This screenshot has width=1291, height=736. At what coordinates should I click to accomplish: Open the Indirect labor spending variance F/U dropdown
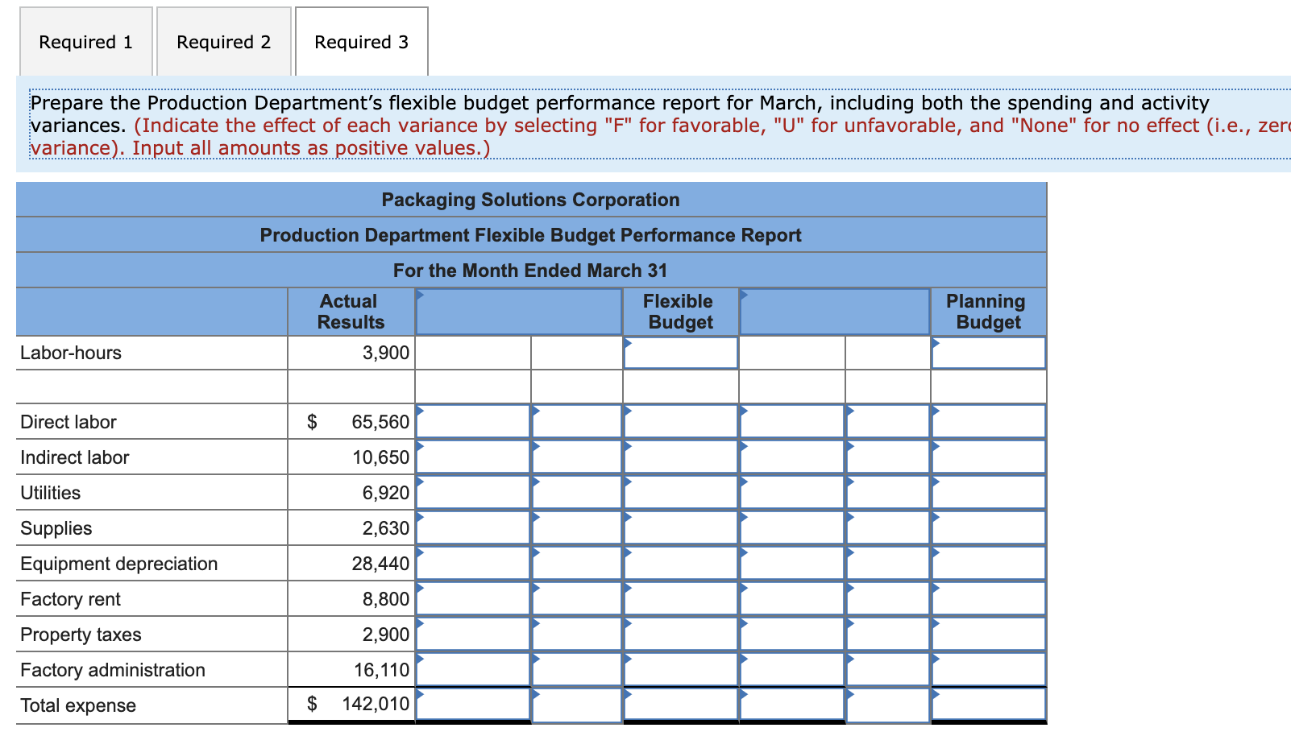[x=577, y=457]
